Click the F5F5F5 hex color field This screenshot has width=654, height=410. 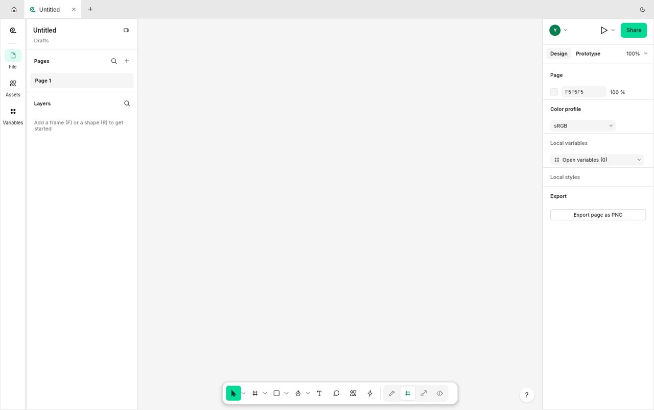coord(583,92)
